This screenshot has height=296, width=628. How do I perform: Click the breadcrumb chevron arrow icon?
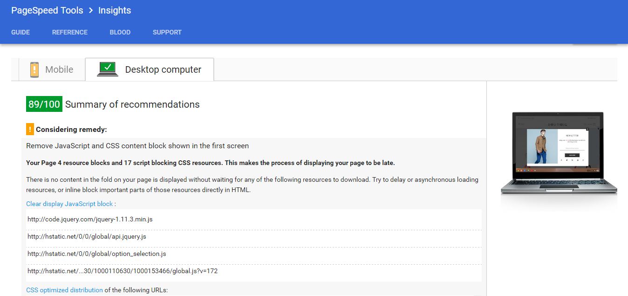click(91, 10)
